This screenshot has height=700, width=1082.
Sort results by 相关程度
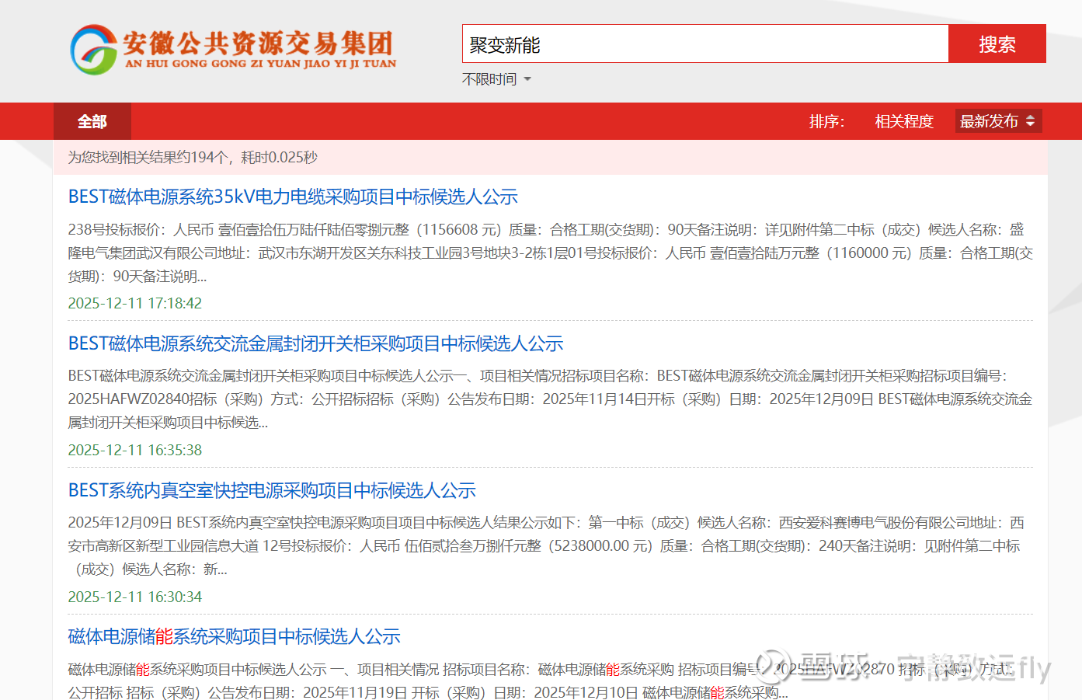pyautogui.click(x=904, y=121)
